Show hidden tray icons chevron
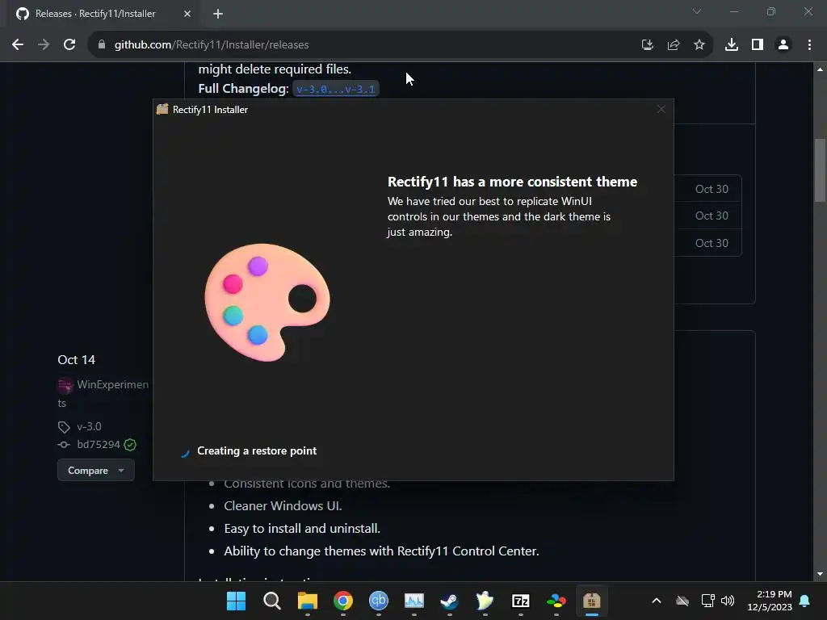The height and width of the screenshot is (620, 827). (657, 601)
